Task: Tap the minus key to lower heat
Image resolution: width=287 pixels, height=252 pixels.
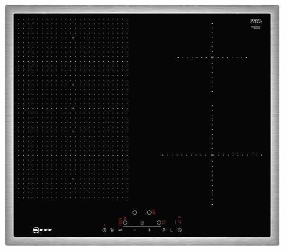Action: [134, 230]
